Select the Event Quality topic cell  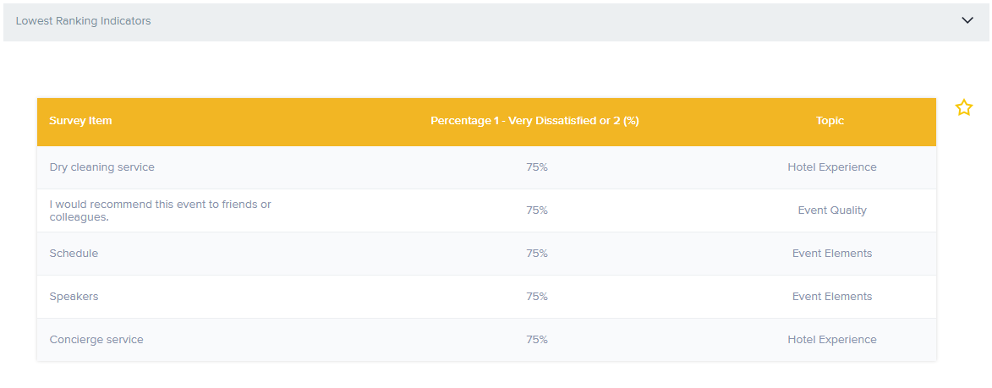click(831, 210)
